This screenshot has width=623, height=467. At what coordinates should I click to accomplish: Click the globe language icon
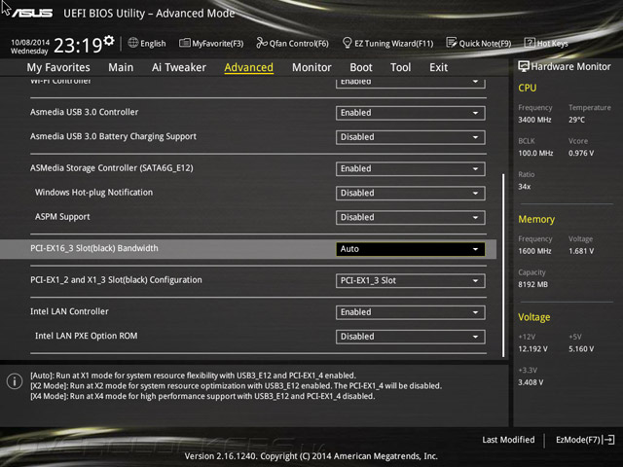(133, 43)
